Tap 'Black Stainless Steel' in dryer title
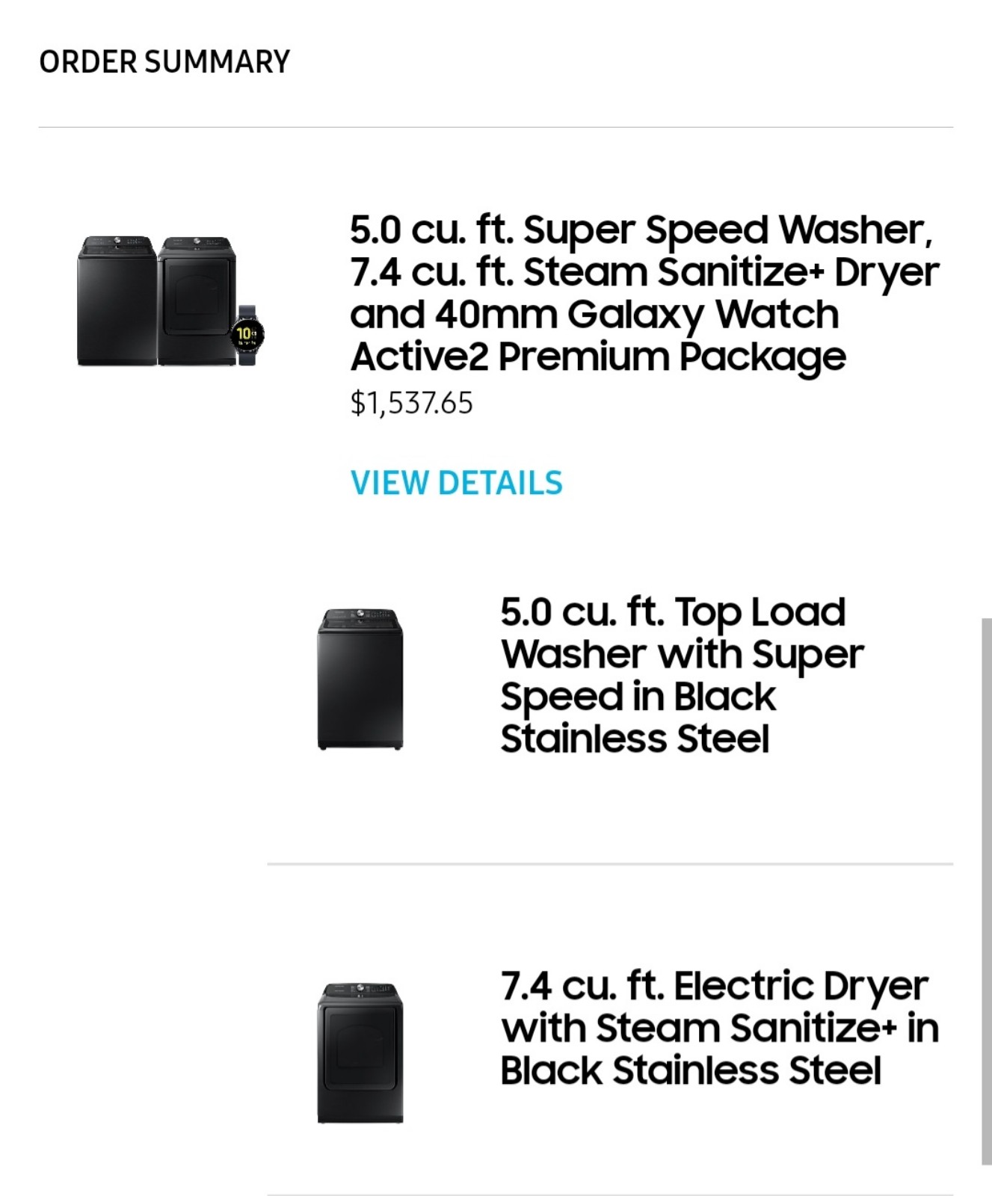The height and width of the screenshot is (1196, 992). [691, 1070]
